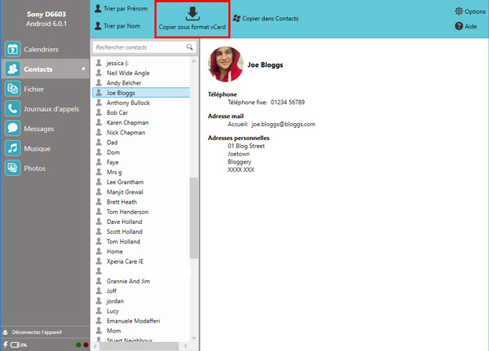Click the green status dot
489x351 pixels.
coord(78,344)
